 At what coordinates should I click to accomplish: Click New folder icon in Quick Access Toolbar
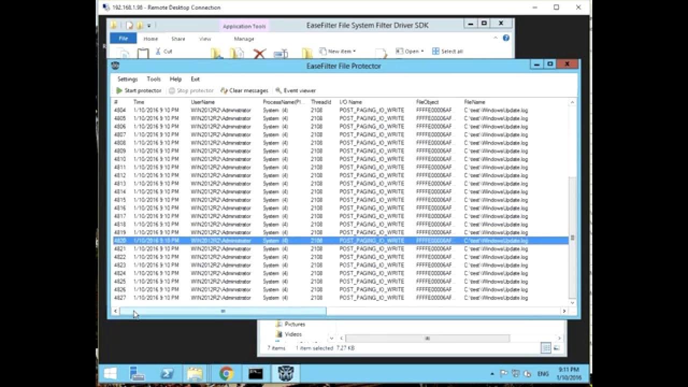pos(140,25)
